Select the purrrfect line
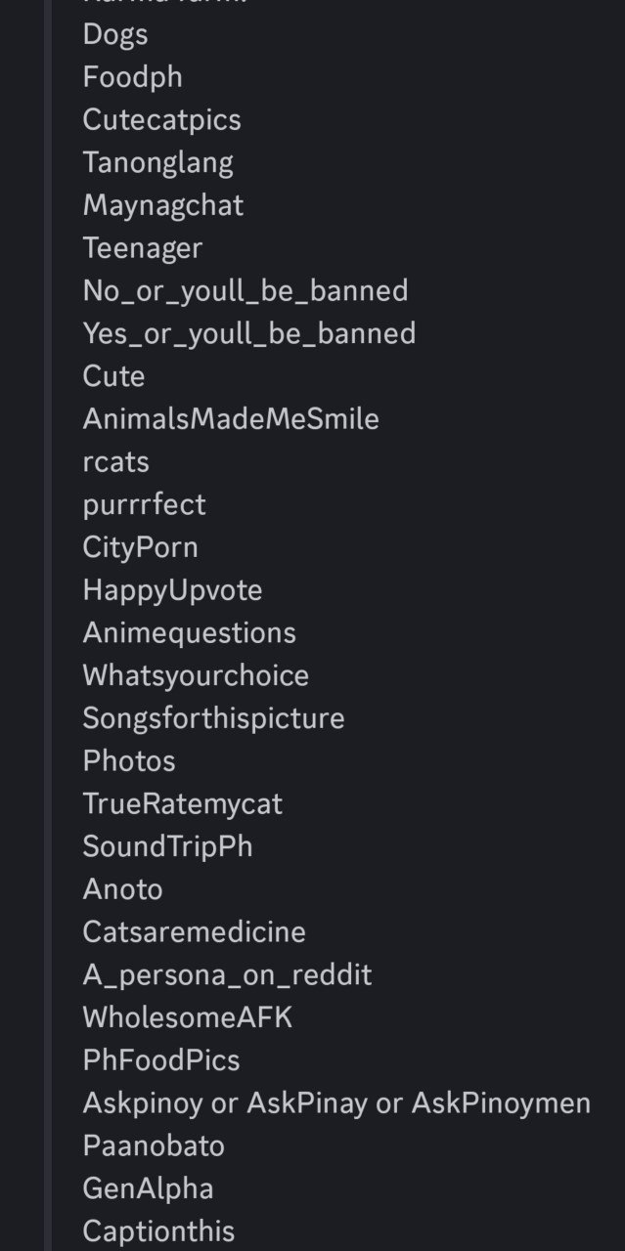The image size is (625, 1251). click(145, 505)
